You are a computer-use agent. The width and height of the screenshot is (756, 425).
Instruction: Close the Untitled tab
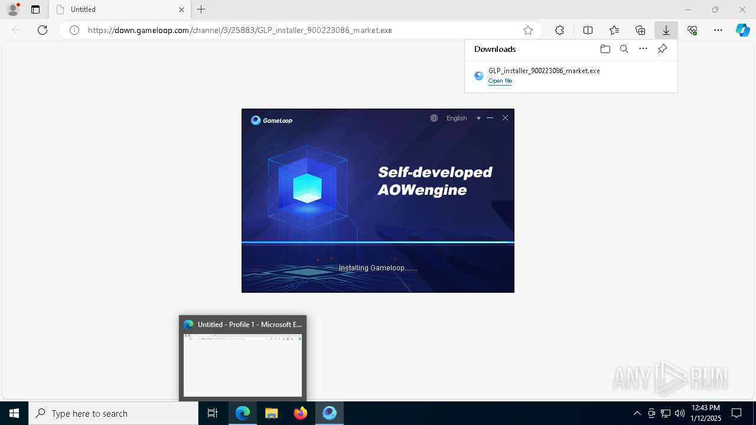(x=181, y=9)
